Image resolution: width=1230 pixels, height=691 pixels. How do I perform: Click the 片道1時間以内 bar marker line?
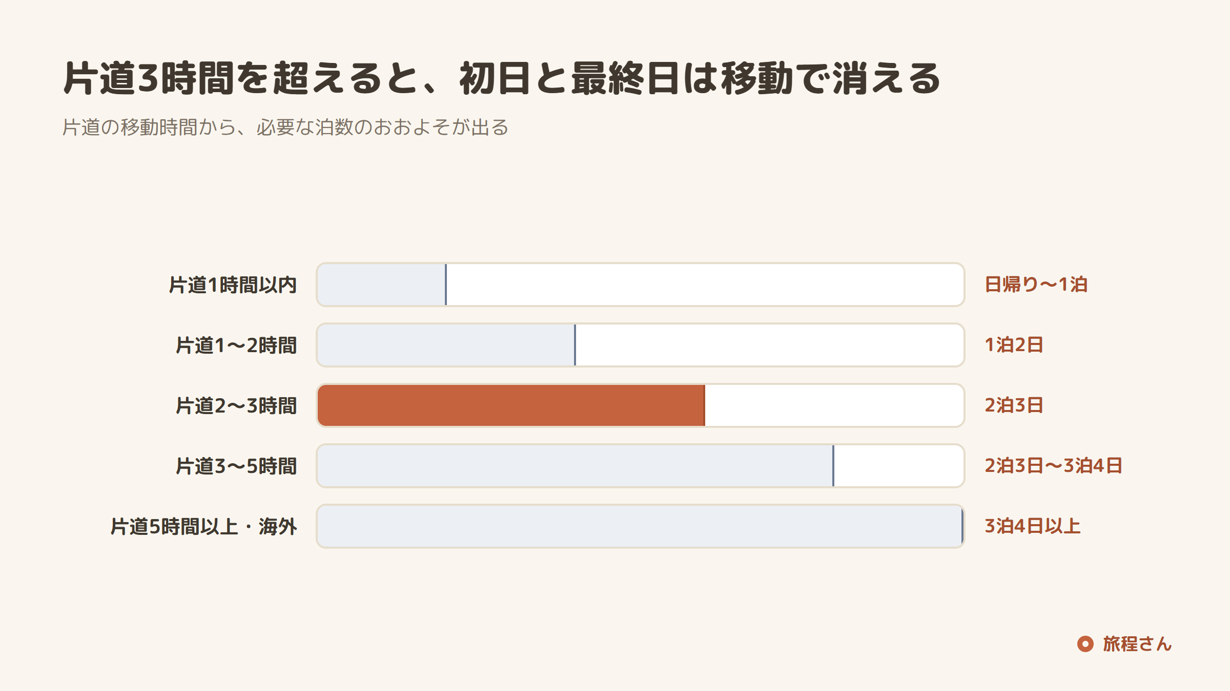coord(446,285)
